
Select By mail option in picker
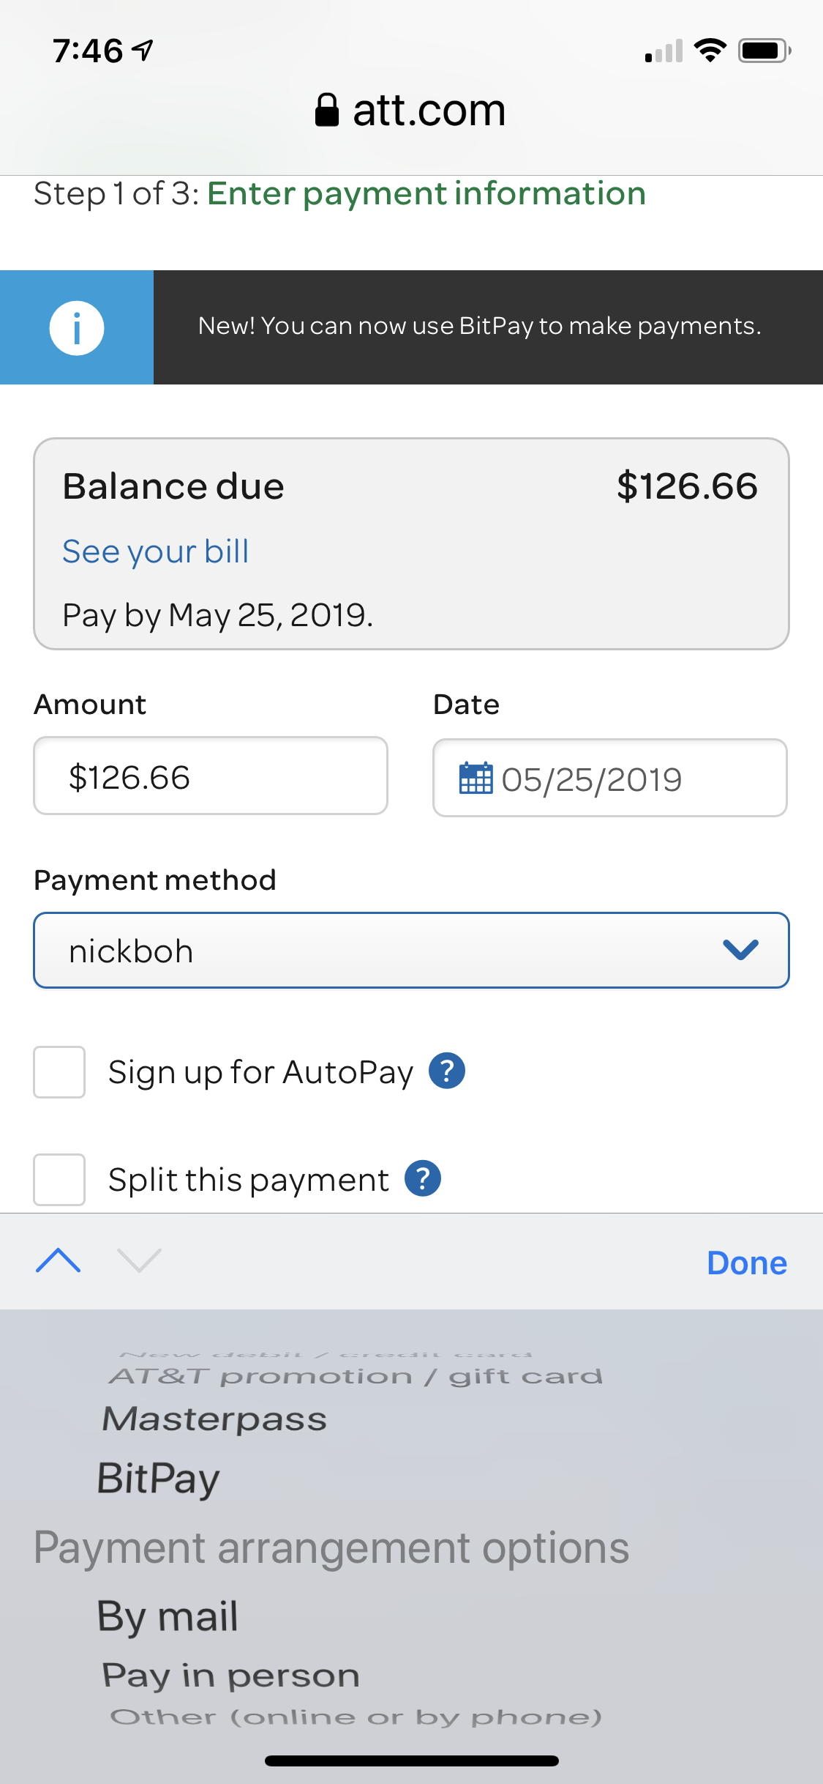[x=168, y=1617]
